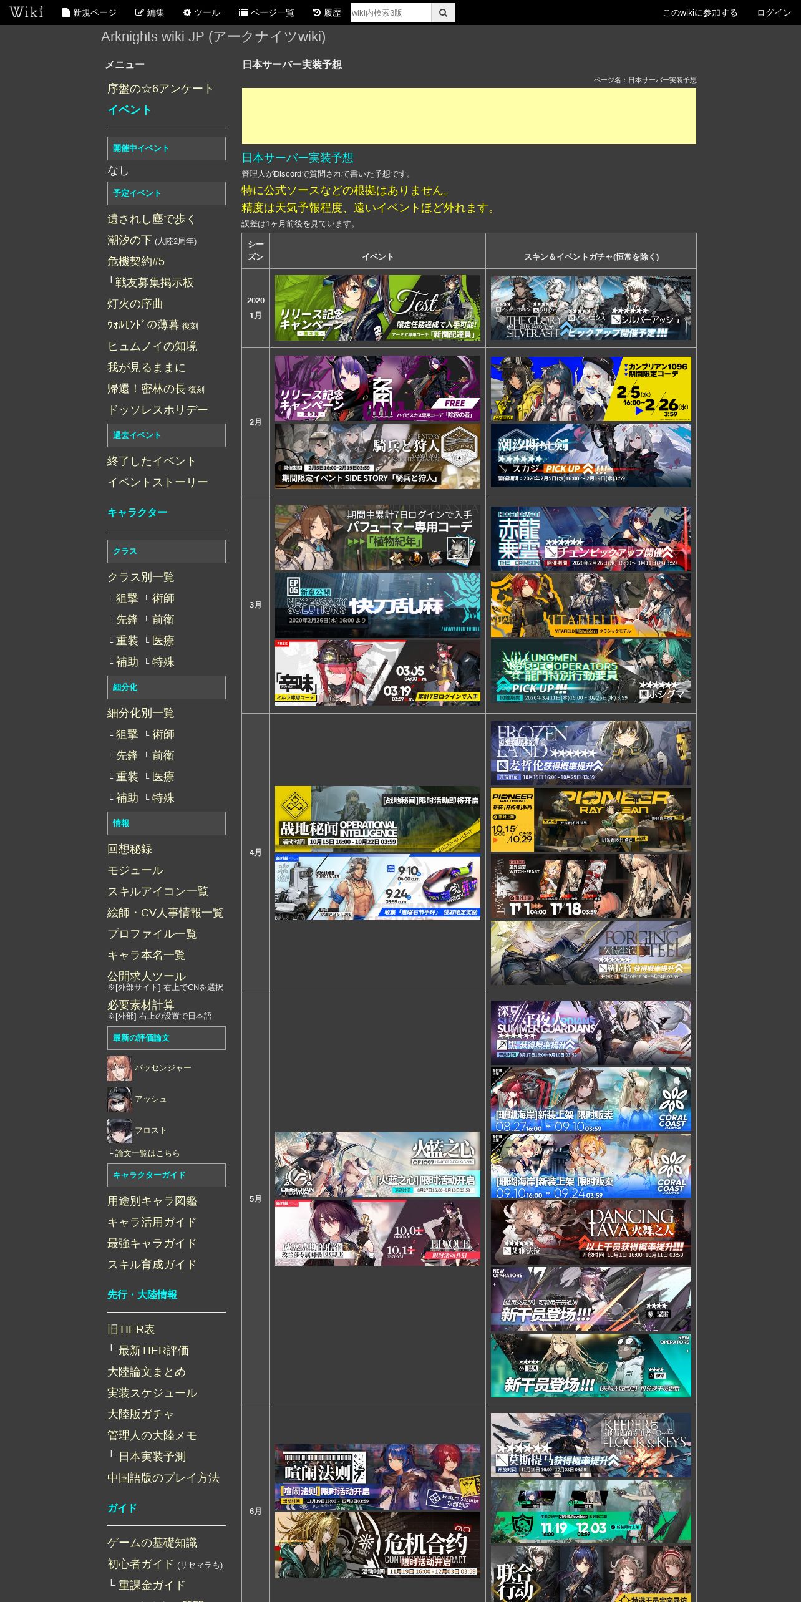Click the スカジ PICK UP banner
The height and width of the screenshot is (1602, 801).
pyautogui.click(x=591, y=455)
